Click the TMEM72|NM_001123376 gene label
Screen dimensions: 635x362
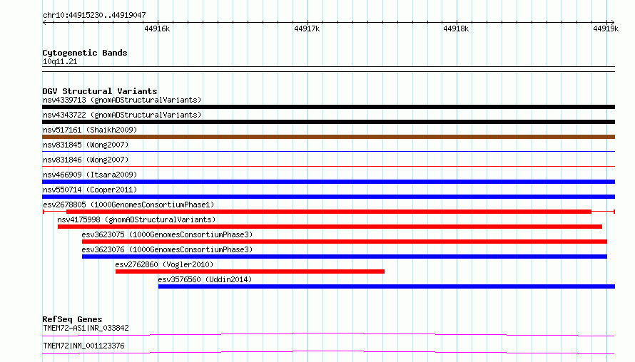click(x=83, y=346)
